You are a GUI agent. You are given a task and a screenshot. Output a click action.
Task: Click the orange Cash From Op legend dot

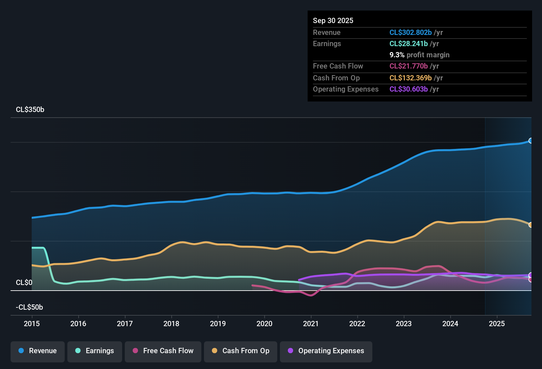tap(215, 351)
